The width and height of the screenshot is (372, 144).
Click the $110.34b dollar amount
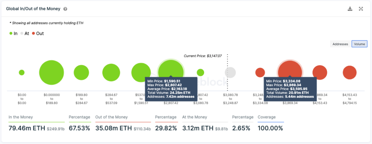142,129
